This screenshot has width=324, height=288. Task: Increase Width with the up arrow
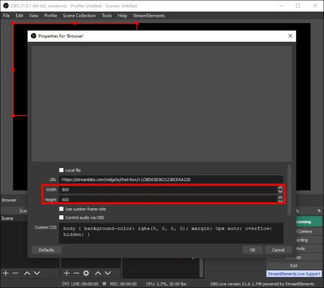click(280, 188)
